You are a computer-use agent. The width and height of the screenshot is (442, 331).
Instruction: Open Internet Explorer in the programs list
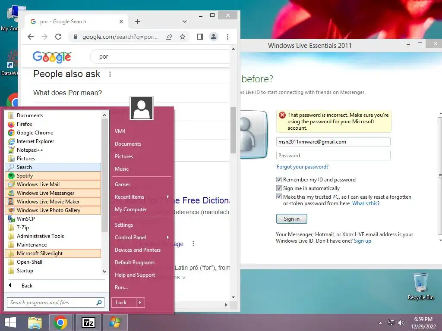pos(53,141)
